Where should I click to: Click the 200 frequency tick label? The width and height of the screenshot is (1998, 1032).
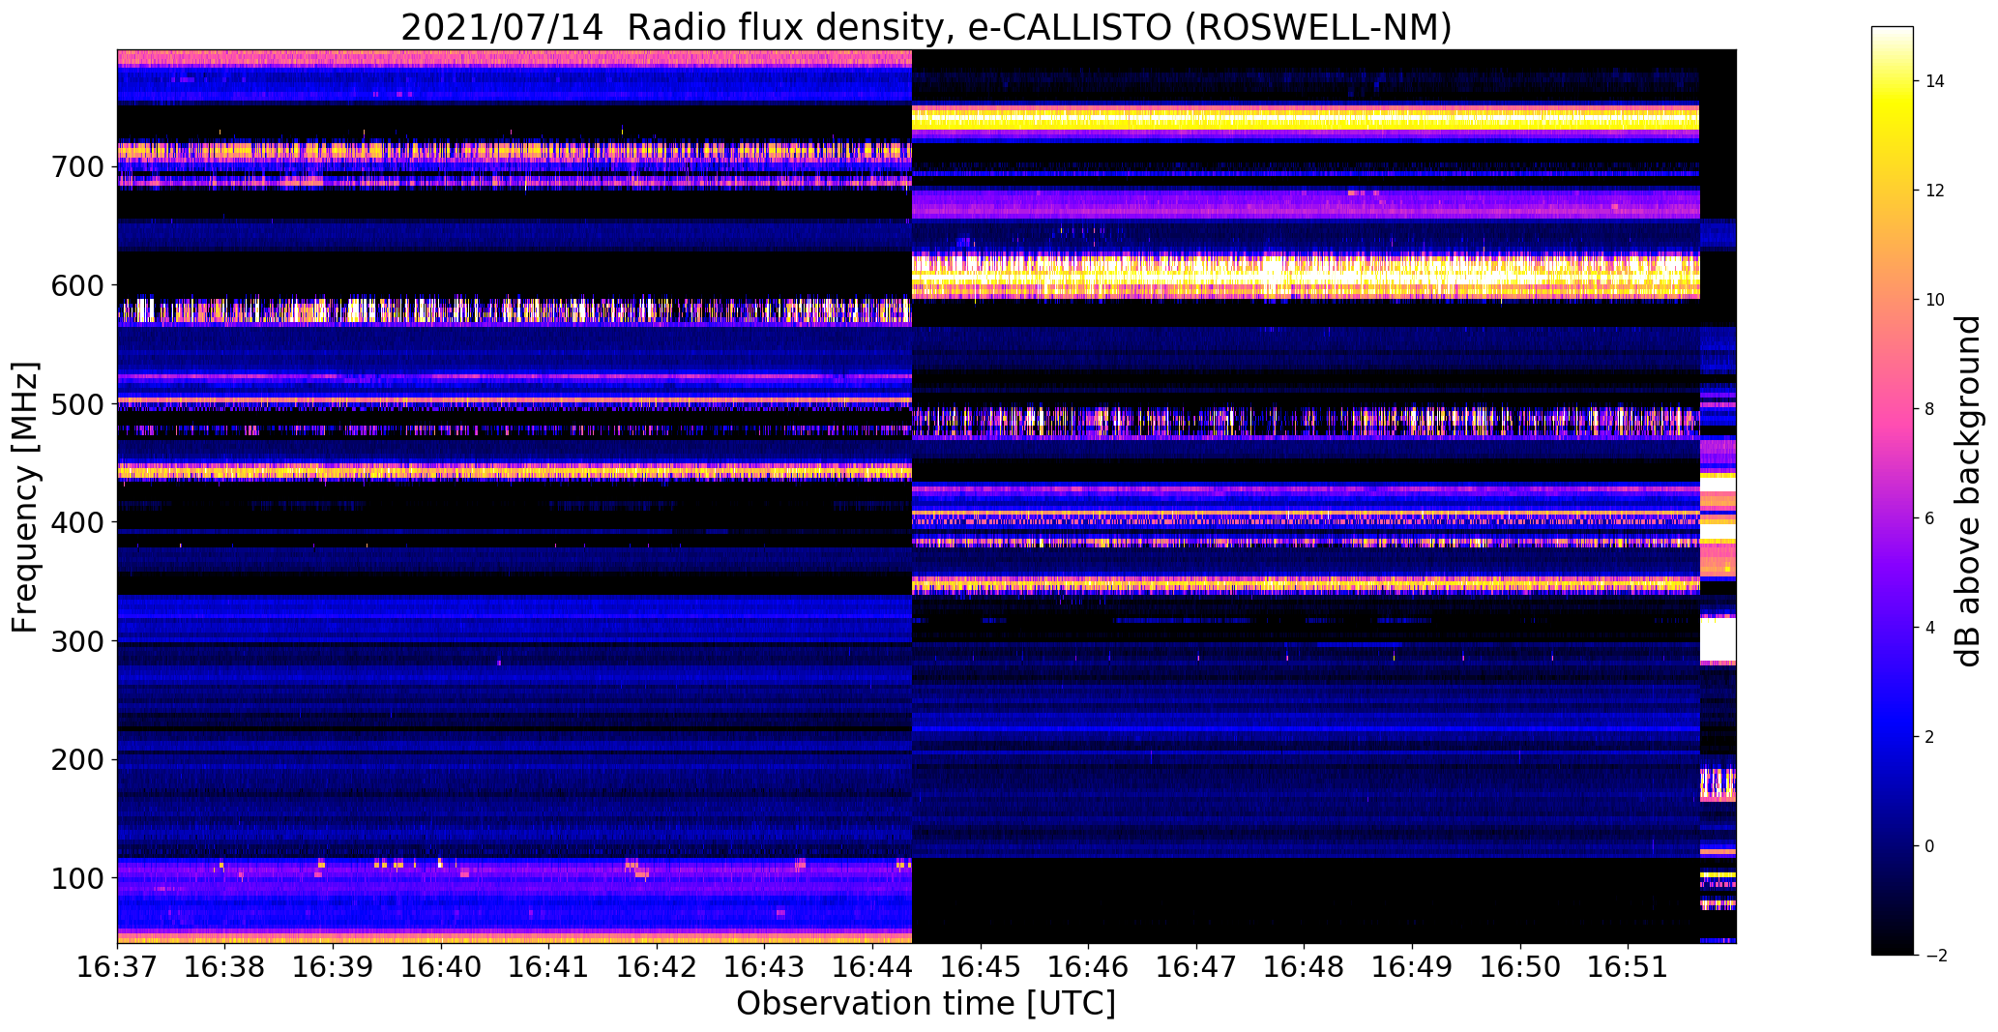point(75,759)
